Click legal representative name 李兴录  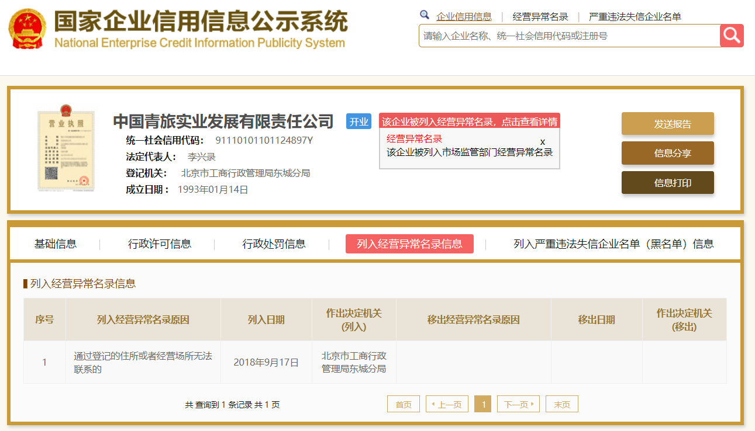click(202, 157)
